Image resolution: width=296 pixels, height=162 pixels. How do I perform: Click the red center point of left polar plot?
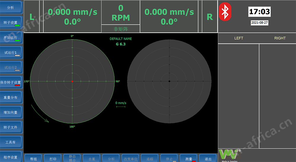point(72,81)
